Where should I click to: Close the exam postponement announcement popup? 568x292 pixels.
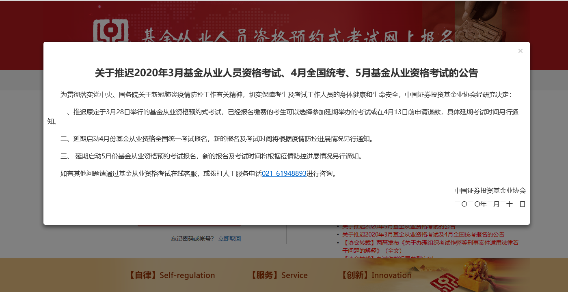[520, 51]
